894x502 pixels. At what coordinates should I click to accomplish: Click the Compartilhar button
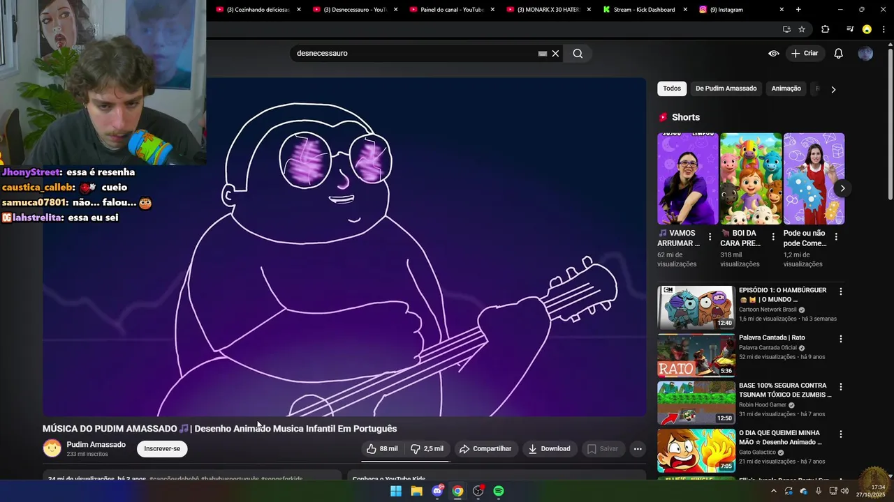[485, 449]
